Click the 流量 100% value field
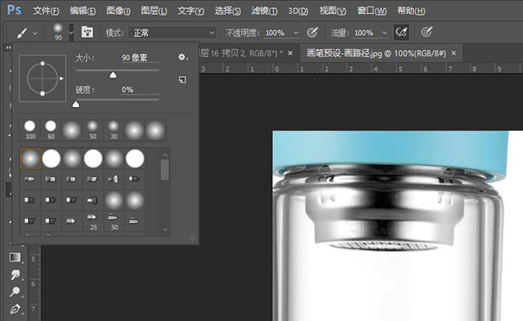The image size is (523, 321). (366, 33)
